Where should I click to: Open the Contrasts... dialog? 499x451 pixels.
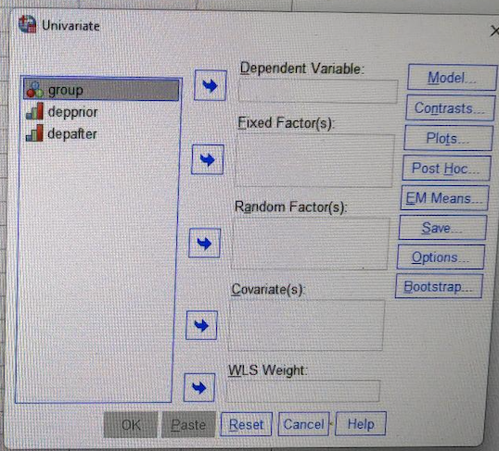pyautogui.click(x=450, y=108)
